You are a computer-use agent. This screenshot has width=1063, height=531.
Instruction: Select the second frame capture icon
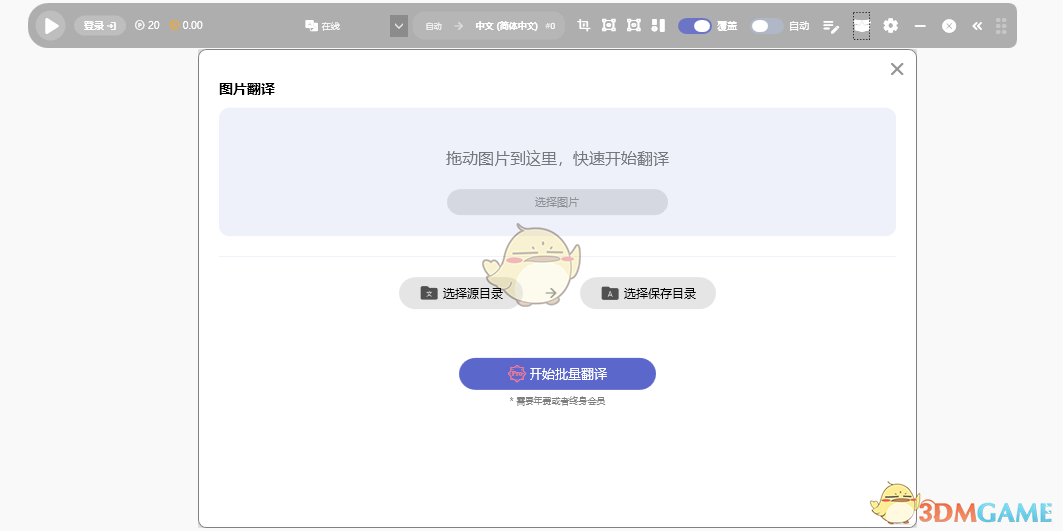(633, 25)
